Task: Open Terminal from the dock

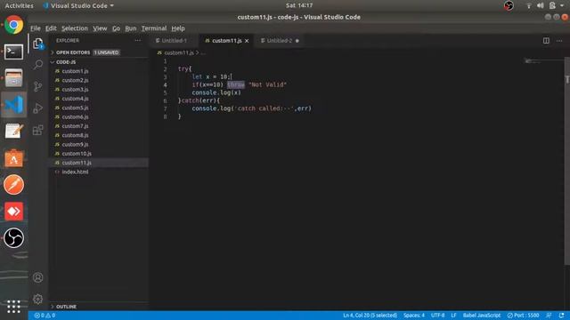Action: click(x=14, y=52)
